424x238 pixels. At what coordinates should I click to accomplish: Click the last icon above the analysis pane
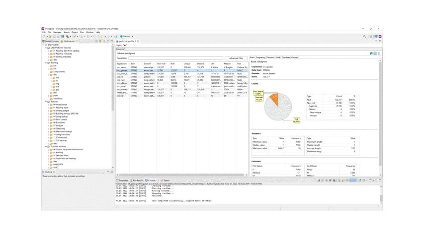pos(379,54)
